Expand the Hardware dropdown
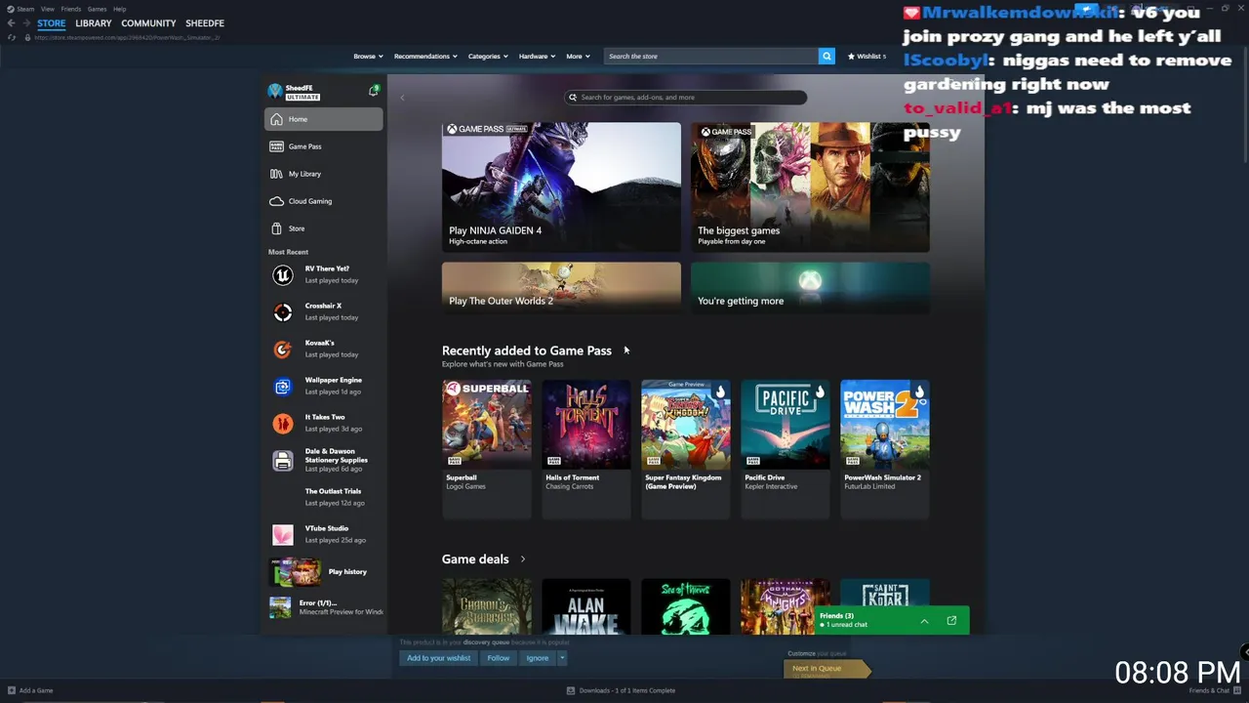1249x703 pixels. (x=537, y=57)
